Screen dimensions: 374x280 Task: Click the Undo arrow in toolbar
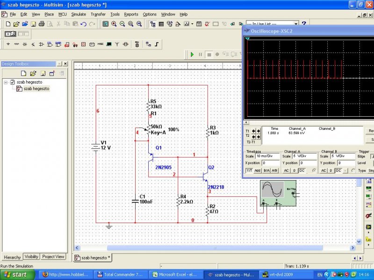click(x=84, y=24)
